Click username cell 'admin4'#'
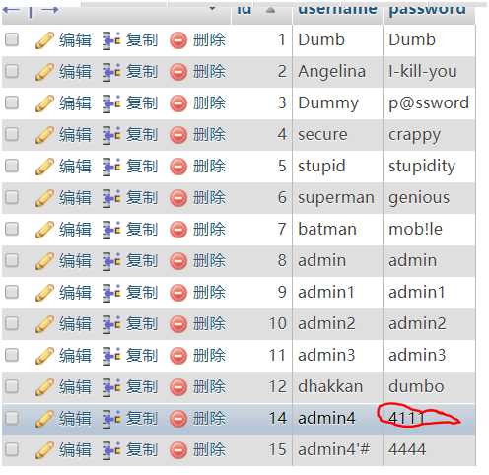Screen dimensions: 489x475 pyautogui.click(x=334, y=450)
